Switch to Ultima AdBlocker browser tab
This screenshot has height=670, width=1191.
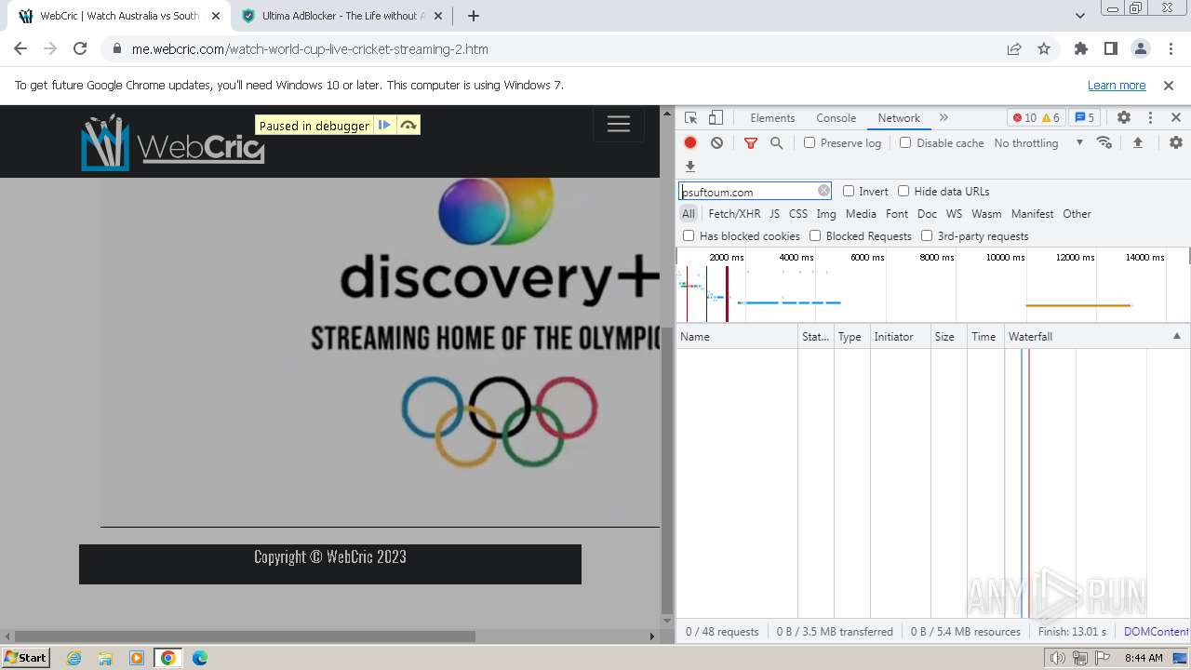pos(342,16)
